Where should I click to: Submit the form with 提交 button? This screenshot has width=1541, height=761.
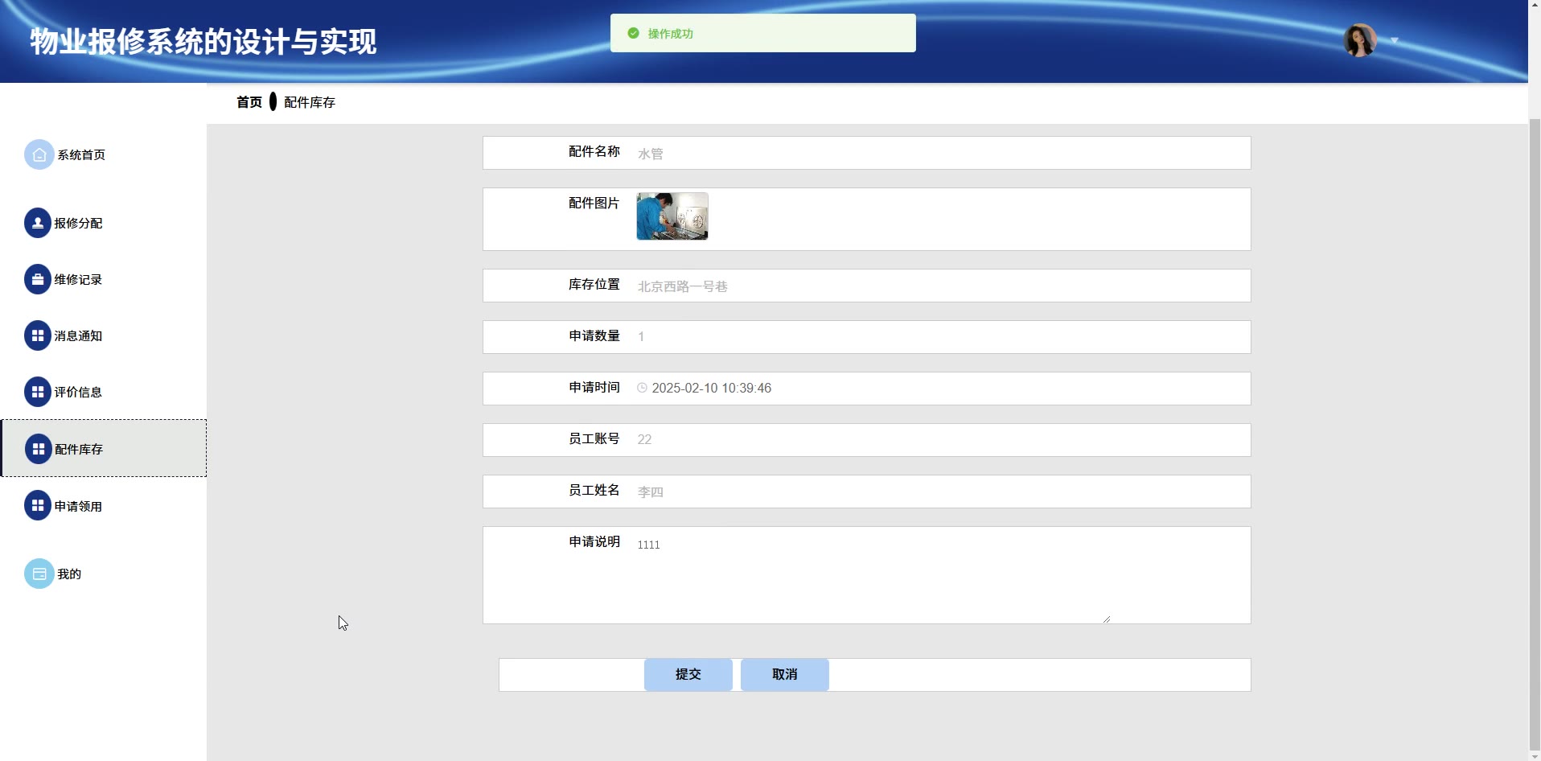coord(688,674)
